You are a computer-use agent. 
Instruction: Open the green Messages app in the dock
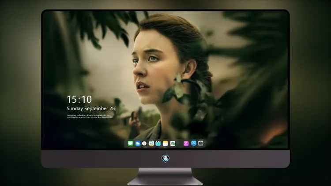pyautogui.click(x=130, y=143)
